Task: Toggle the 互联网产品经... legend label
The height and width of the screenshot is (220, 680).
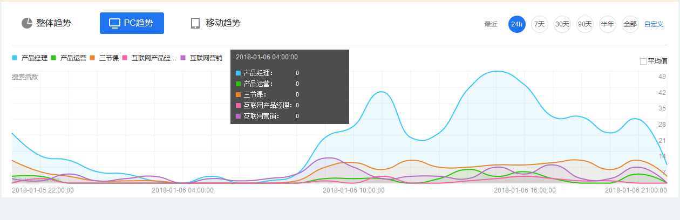Action: click(154, 58)
